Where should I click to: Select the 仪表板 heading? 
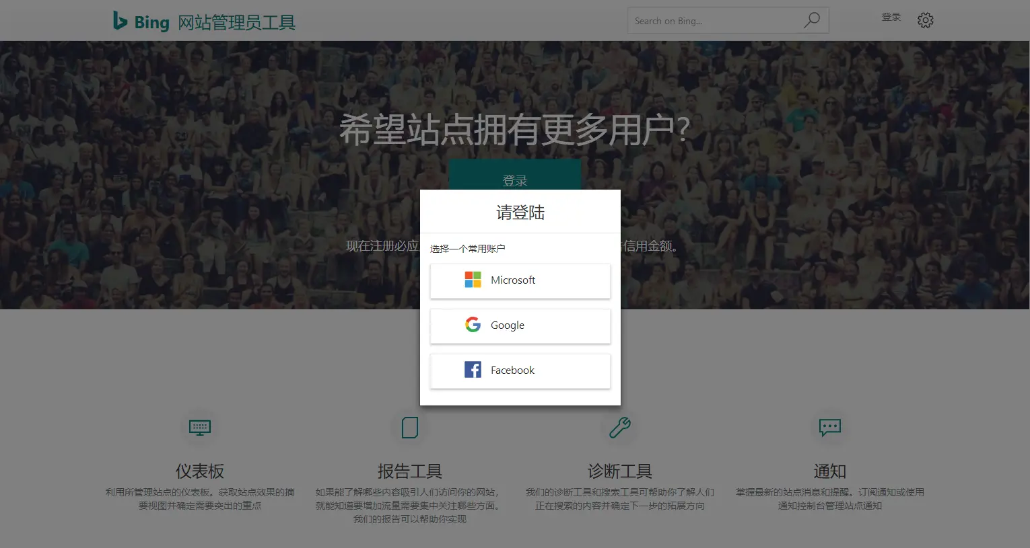pyautogui.click(x=200, y=471)
